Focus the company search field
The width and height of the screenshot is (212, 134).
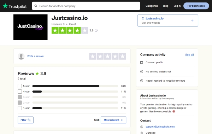click(86, 6)
